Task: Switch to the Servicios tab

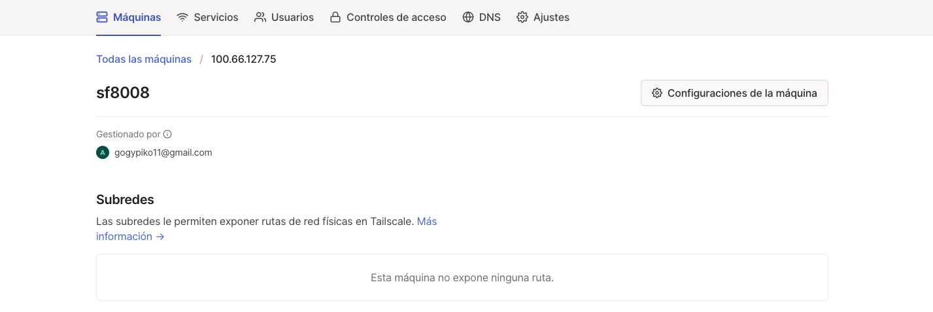Action: 216,18
